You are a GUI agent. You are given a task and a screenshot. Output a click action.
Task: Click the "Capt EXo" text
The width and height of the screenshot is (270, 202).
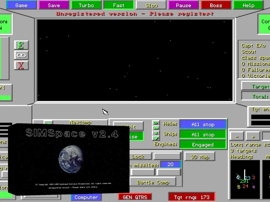point(253,45)
